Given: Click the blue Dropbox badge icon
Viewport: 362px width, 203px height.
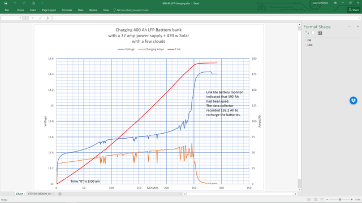Looking at the screenshot, I should pos(353,100).
